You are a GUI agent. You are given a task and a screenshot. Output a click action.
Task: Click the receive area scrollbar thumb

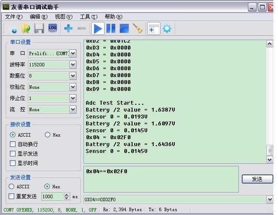point(270,150)
